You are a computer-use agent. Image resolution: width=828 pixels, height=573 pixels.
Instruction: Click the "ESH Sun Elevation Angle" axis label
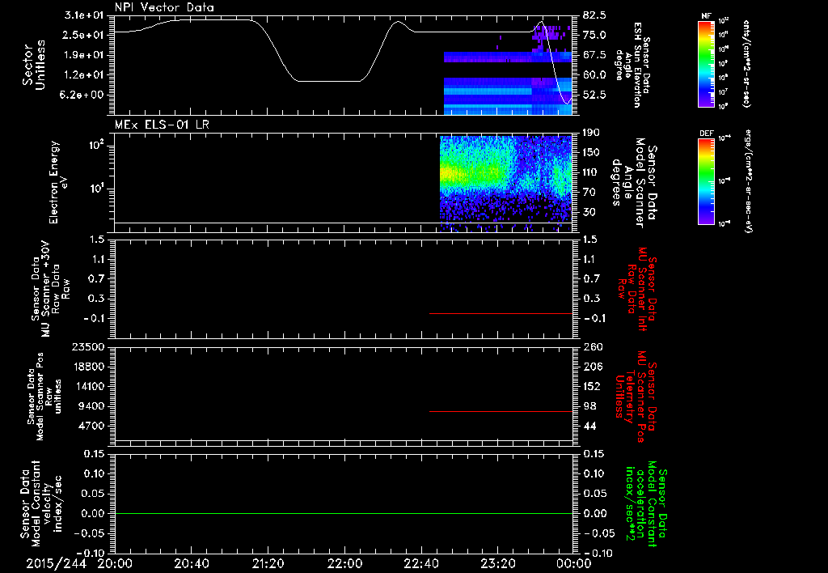coord(633,65)
